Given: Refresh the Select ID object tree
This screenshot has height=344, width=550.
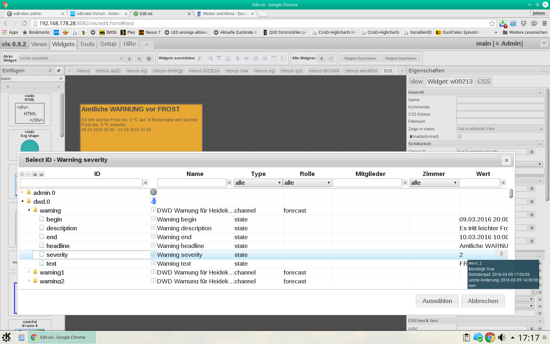Looking at the screenshot, I should [22, 174].
